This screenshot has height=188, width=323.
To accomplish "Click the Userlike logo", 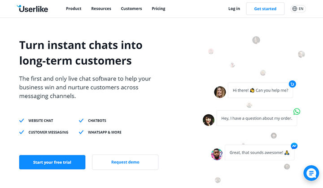I will tap(32, 8).
